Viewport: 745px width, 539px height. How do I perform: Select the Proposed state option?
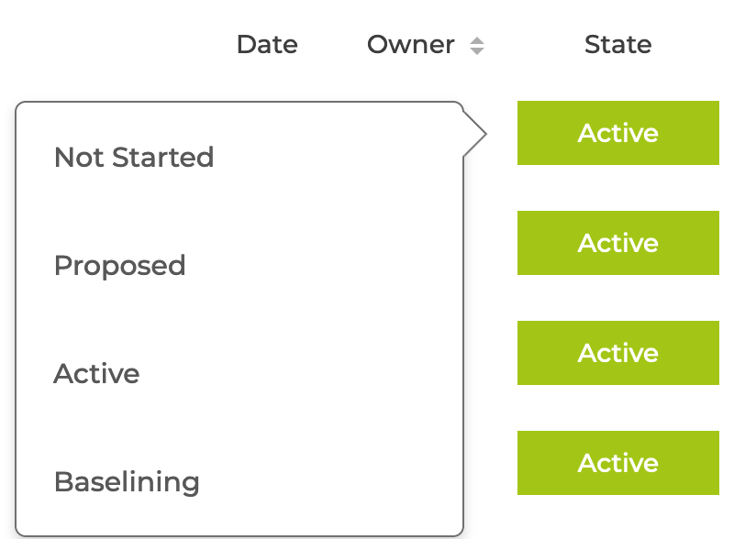point(239,266)
